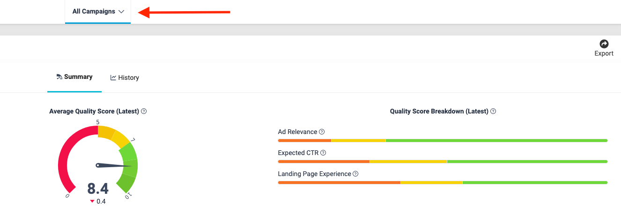Click the Ad Relevance help icon

(x=322, y=132)
